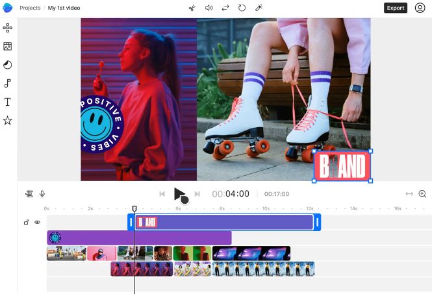The height and width of the screenshot is (294, 432).
Task: Toggle the track lock icon
Action: (x=27, y=222)
